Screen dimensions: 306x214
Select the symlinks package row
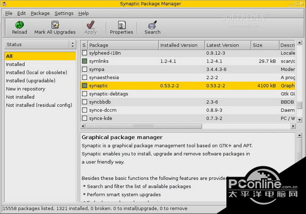(x=188, y=61)
